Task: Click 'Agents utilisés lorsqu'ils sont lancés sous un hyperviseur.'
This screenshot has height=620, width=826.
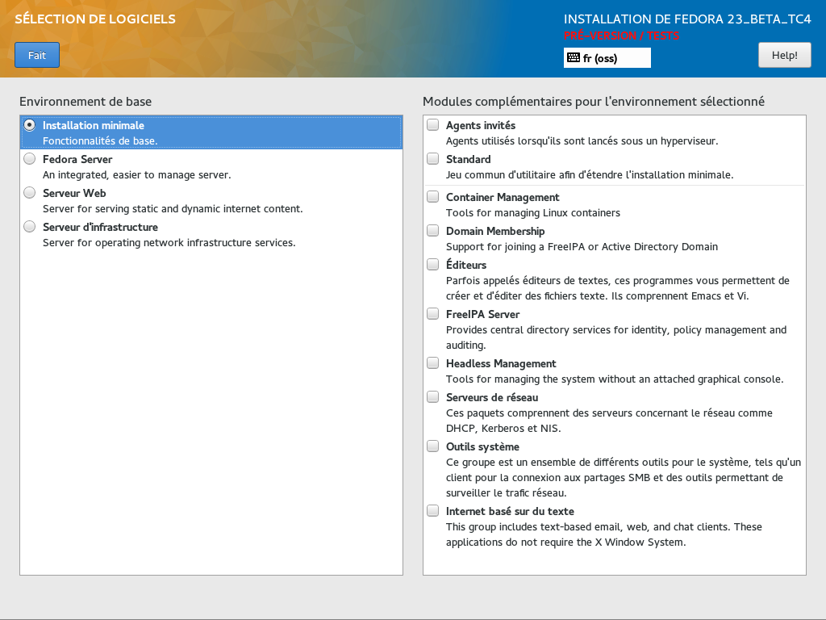Action: [x=582, y=140]
